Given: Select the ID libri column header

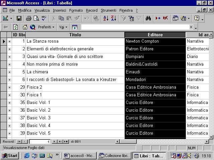Looking at the screenshot, I should click(x=19, y=35).
